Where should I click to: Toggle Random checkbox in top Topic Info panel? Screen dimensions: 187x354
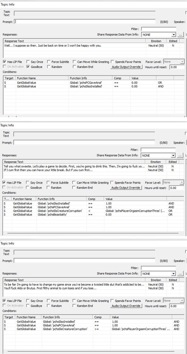pyautogui.click(x=48, y=67)
